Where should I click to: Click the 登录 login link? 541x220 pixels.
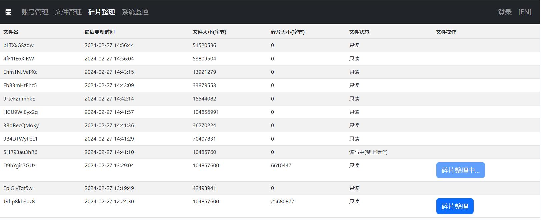pyautogui.click(x=505, y=12)
